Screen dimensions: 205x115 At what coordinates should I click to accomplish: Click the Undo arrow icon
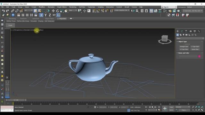pyautogui.click(x=4, y=11)
